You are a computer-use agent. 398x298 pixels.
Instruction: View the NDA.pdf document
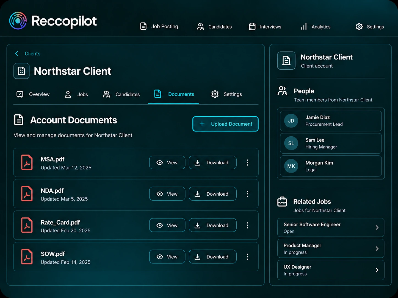point(167,194)
